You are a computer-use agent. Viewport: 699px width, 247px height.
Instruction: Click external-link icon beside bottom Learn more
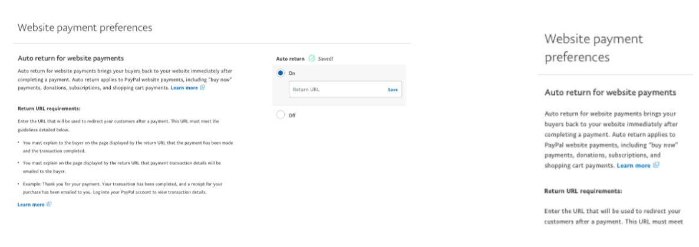[49, 205]
